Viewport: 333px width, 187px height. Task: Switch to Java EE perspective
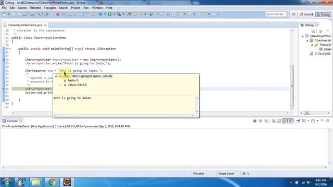(306, 15)
